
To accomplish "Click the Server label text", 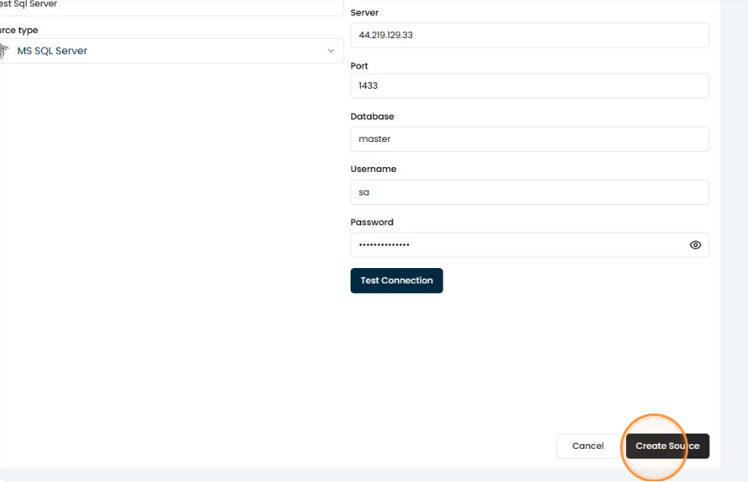I will 364,13.
